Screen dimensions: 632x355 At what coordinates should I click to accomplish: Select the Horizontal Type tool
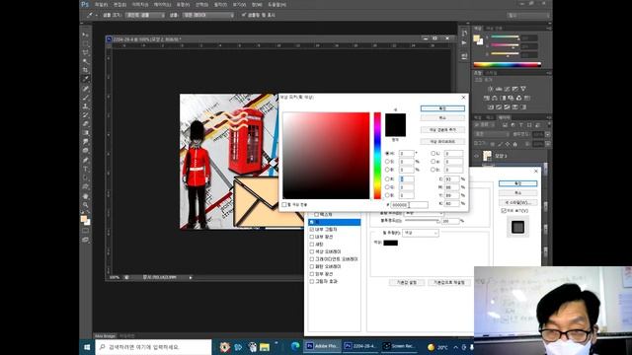(86, 169)
